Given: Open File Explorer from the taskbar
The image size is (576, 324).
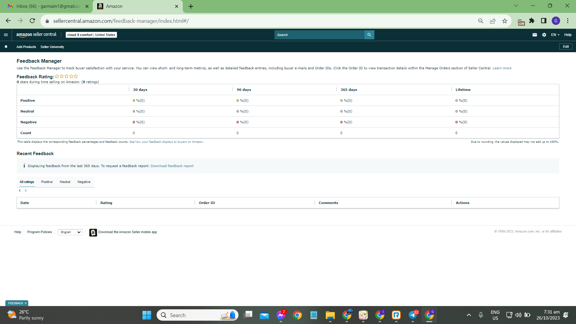Looking at the screenshot, I should click(x=330, y=315).
